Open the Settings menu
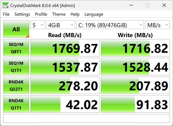The image size is (173, 126). [22, 14]
